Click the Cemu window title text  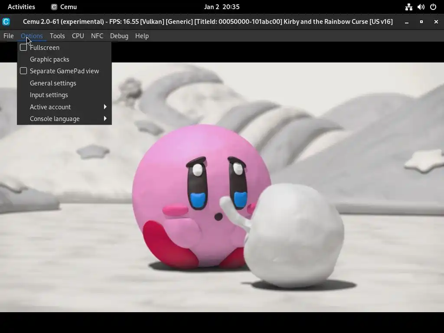208,22
